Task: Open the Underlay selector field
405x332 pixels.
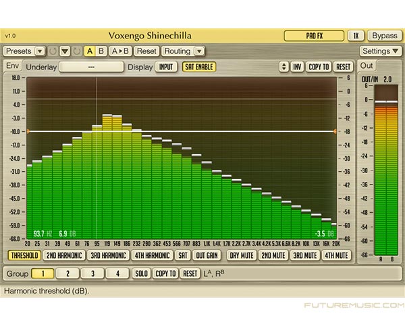Action: pos(91,67)
